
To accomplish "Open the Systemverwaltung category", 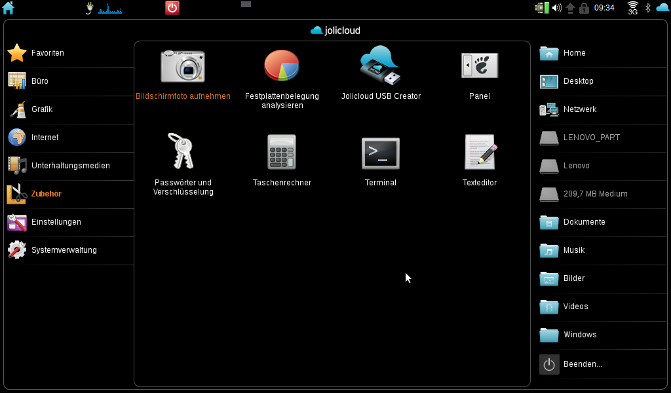I will click(70, 251).
